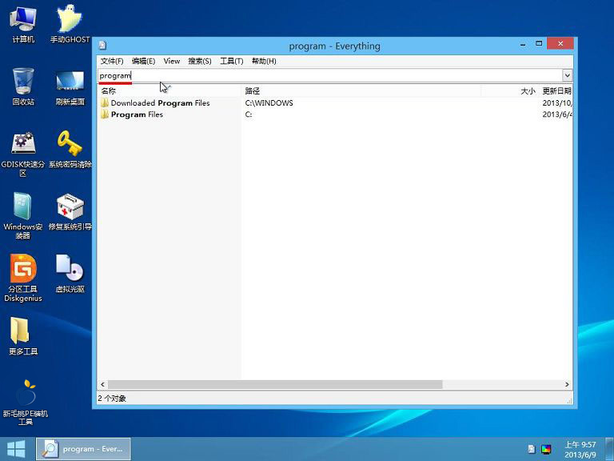The width and height of the screenshot is (614, 461).
Task: Sort results by 路径 column header
Action: click(x=361, y=91)
